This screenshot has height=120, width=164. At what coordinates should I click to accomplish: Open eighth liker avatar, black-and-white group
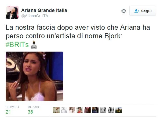[111, 110]
